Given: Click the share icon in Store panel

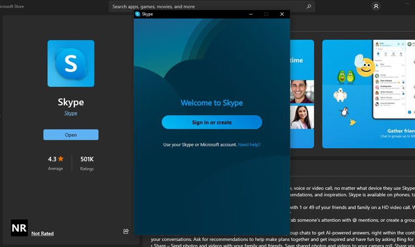Looking at the screenshot, I should coord(126,231).
